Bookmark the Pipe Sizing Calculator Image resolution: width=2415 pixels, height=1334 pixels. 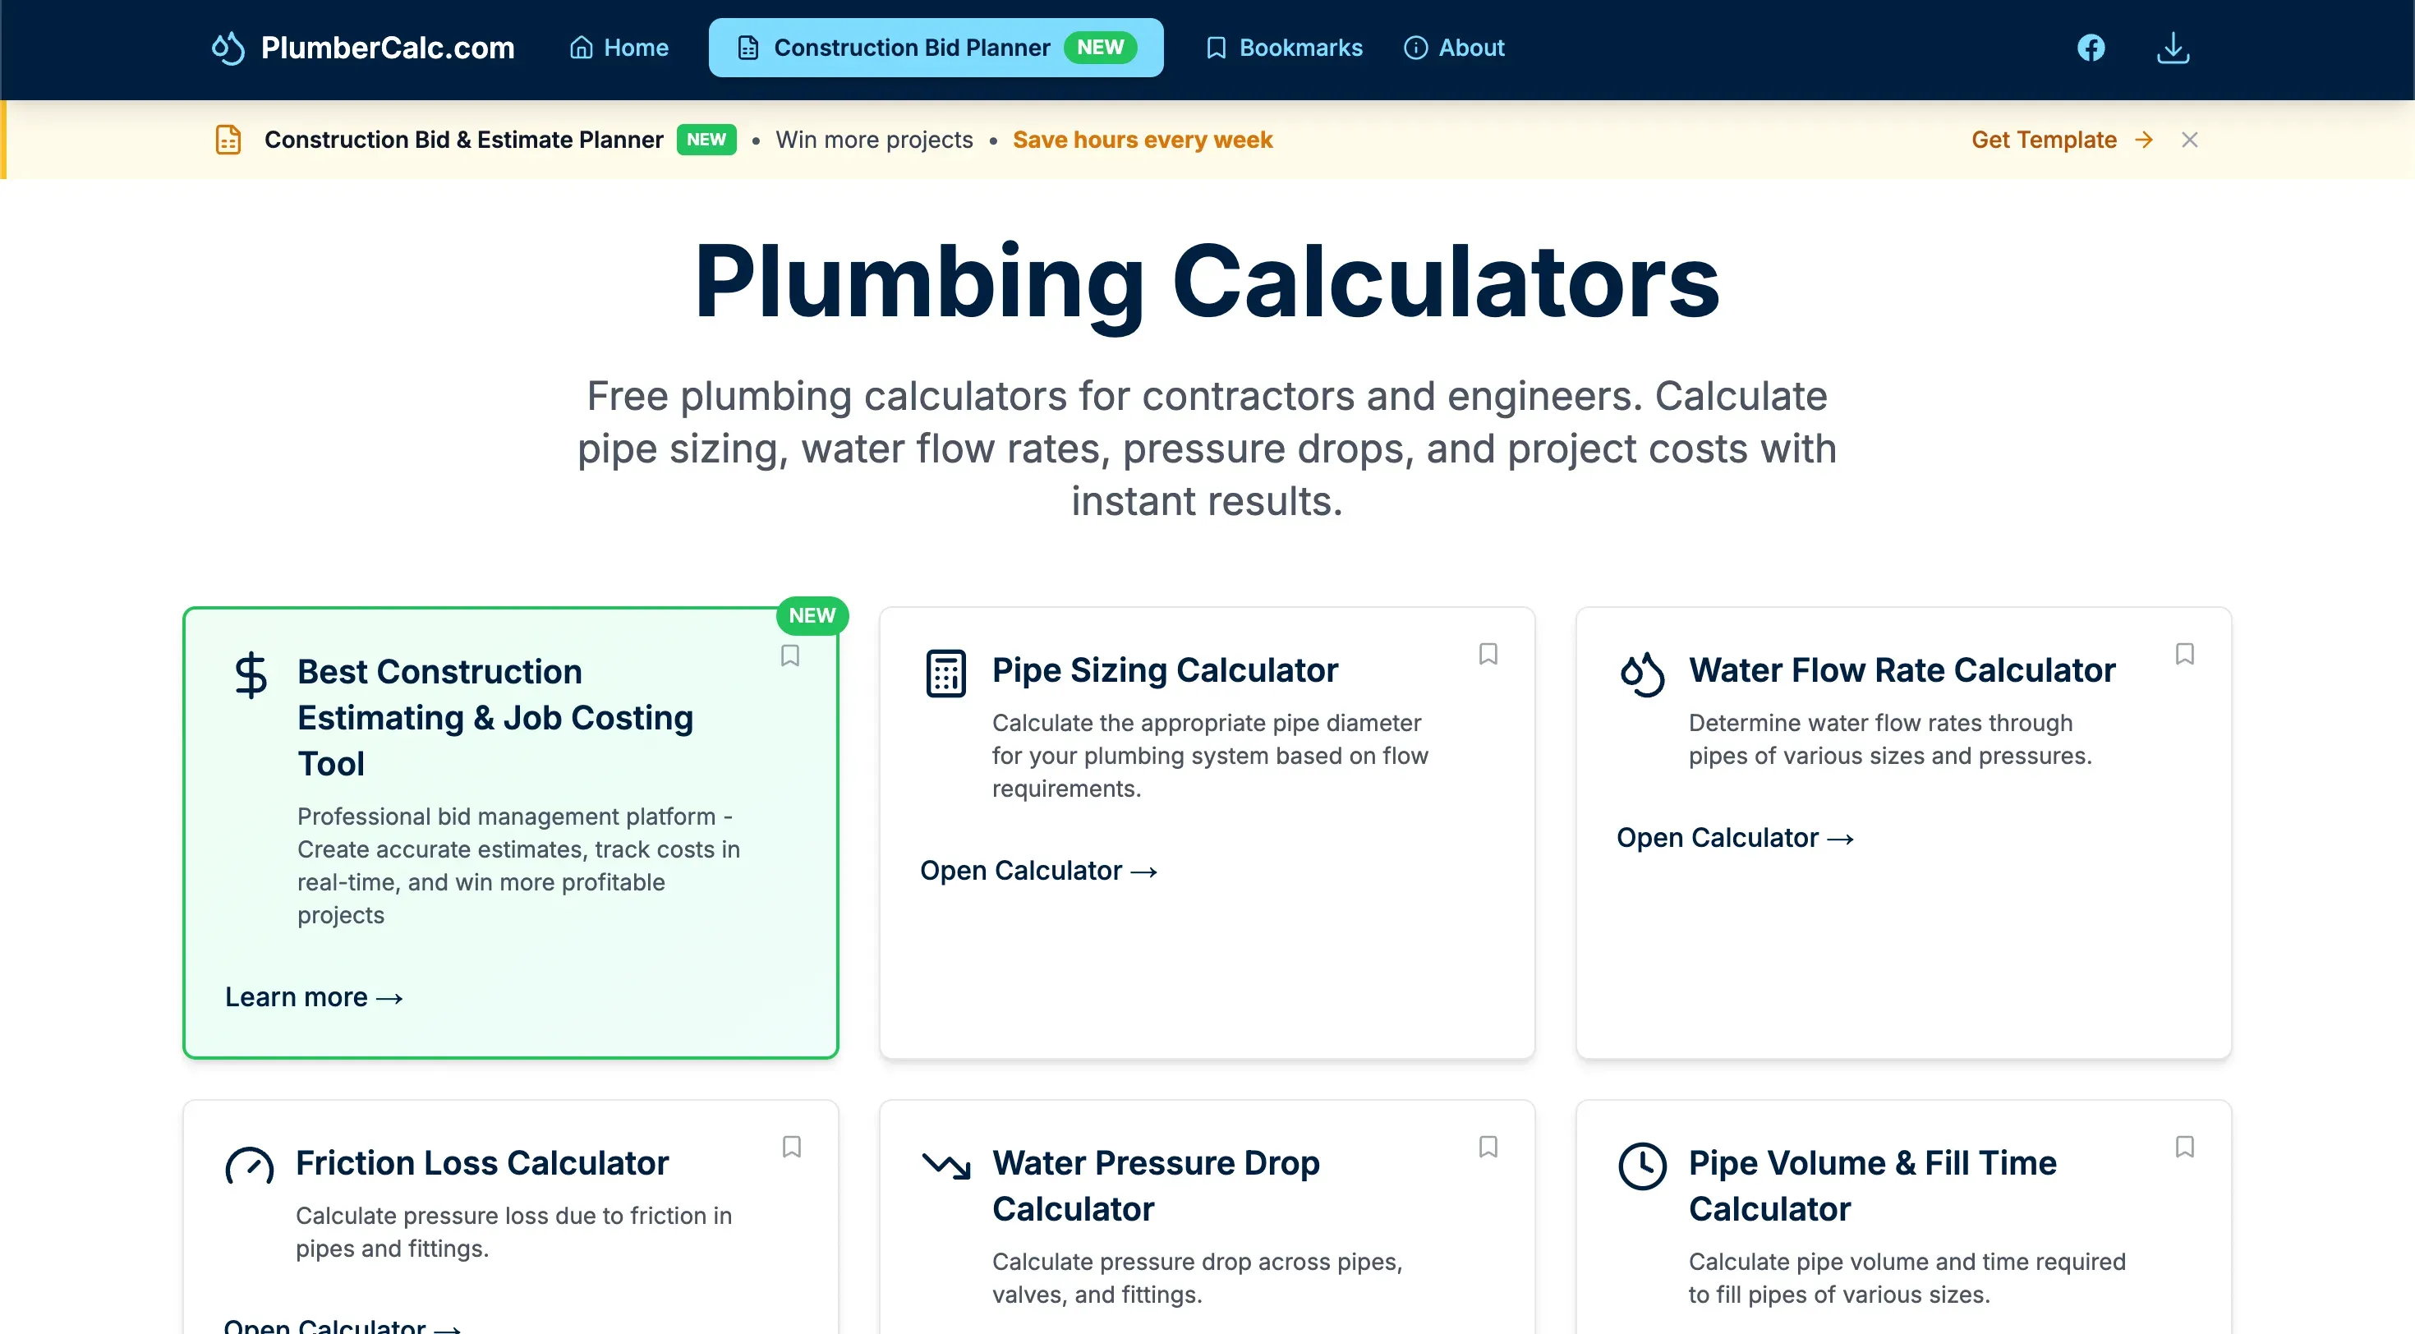click(1488, 653)
